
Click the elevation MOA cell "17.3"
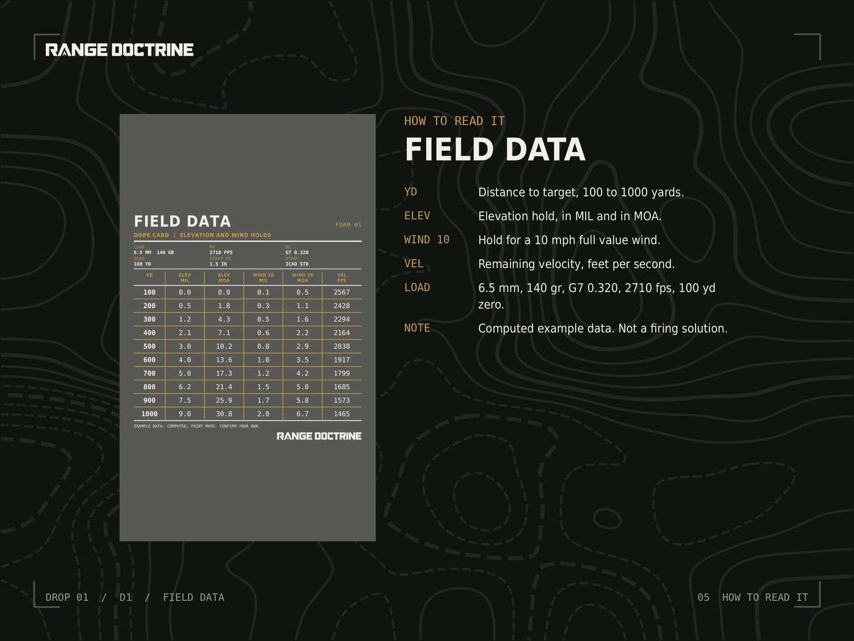coord(224,373)
